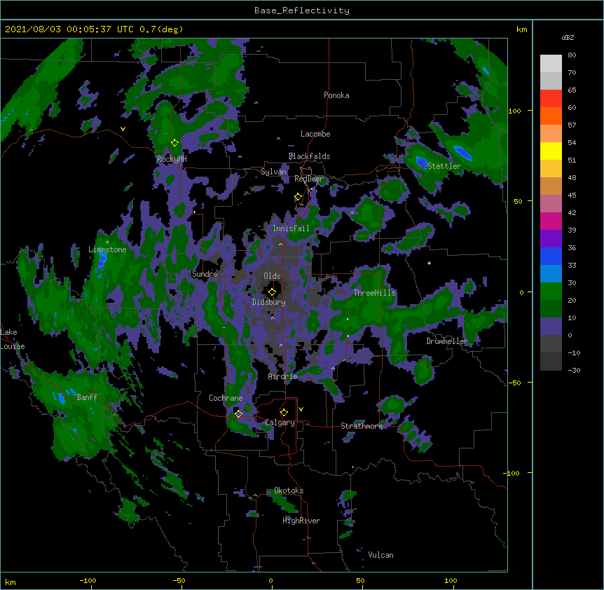The height and width of the screenshot is (590, 604).
Task: Click the Sundre city label
Action: [205, 274]
